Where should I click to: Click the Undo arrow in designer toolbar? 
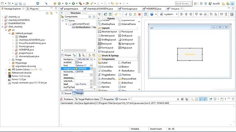pyautogui.click(x=116, y=14)
